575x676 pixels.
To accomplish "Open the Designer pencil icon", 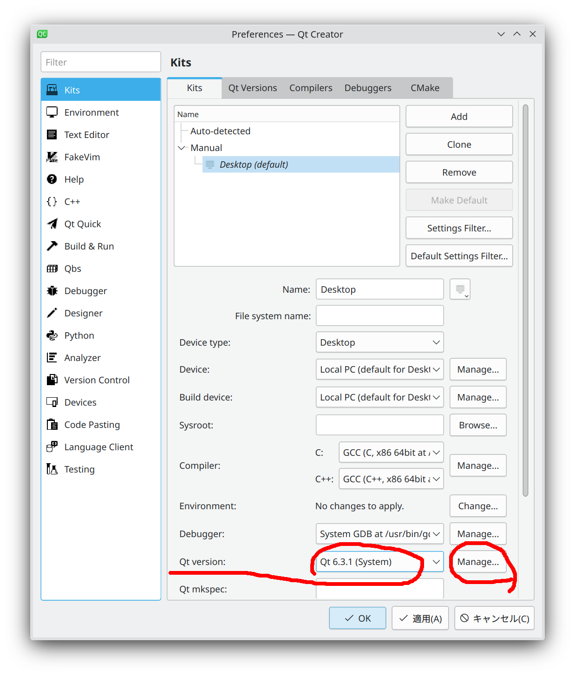I will [52, 313].
